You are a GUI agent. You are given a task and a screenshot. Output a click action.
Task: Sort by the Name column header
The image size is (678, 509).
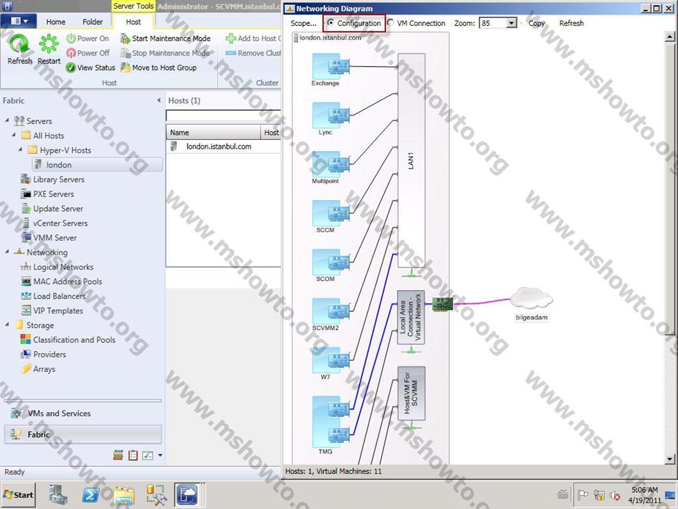(214, 133)
